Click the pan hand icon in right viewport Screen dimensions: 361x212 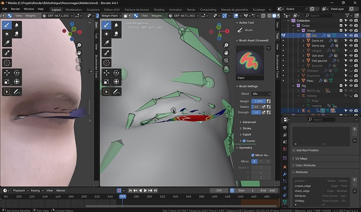pos(226,53)
